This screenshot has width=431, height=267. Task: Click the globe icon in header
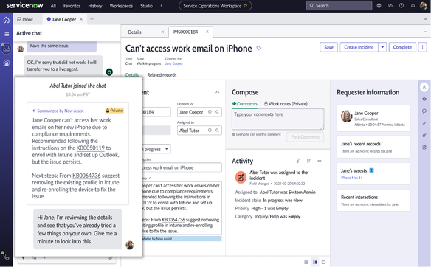379,6
